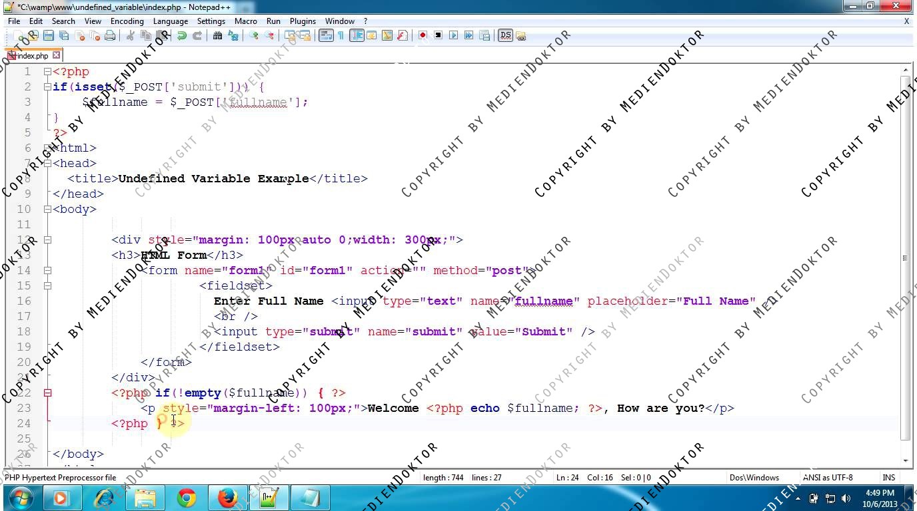
Task: Collapse the fold at line 2 isset block
Action: 47,86
